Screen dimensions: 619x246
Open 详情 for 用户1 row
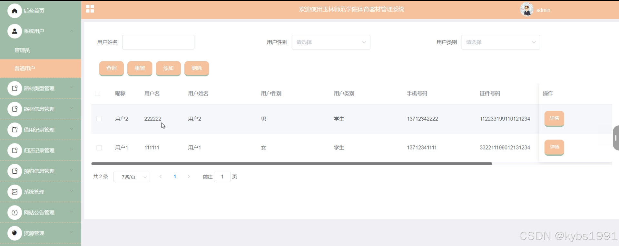pos(554,147)
